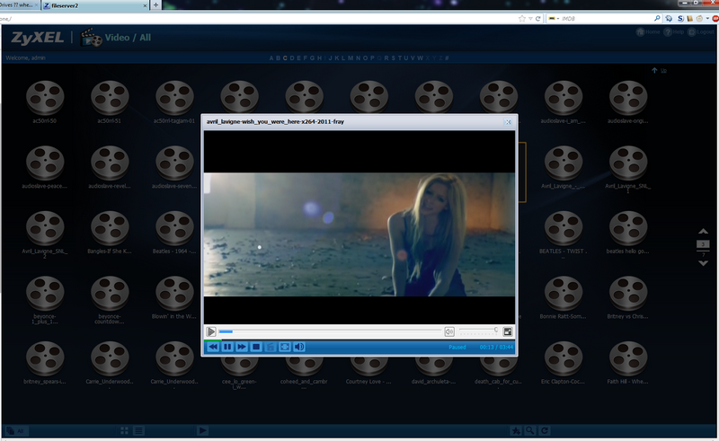Open the coheed_and_cambr video reel

[x=304, y=366]
